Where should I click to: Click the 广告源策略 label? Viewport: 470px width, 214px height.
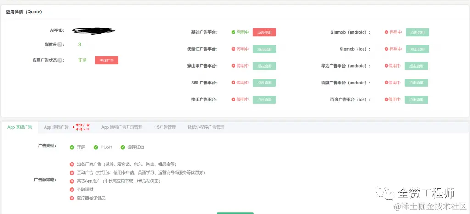[45, 180]
